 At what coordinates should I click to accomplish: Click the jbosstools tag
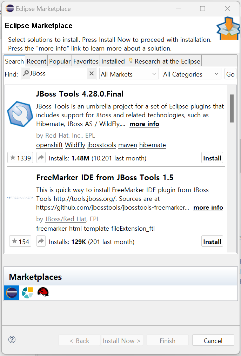(102, 145)
